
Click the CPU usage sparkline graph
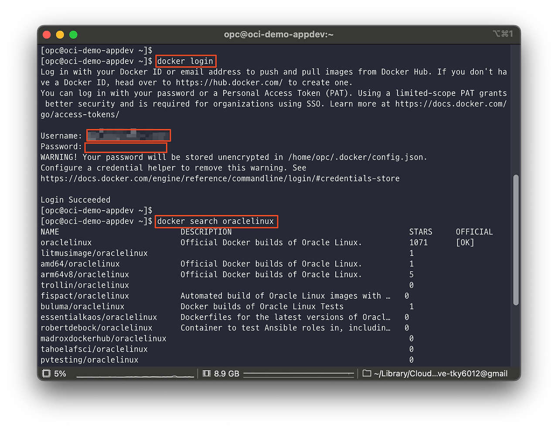tap(135, 375)
